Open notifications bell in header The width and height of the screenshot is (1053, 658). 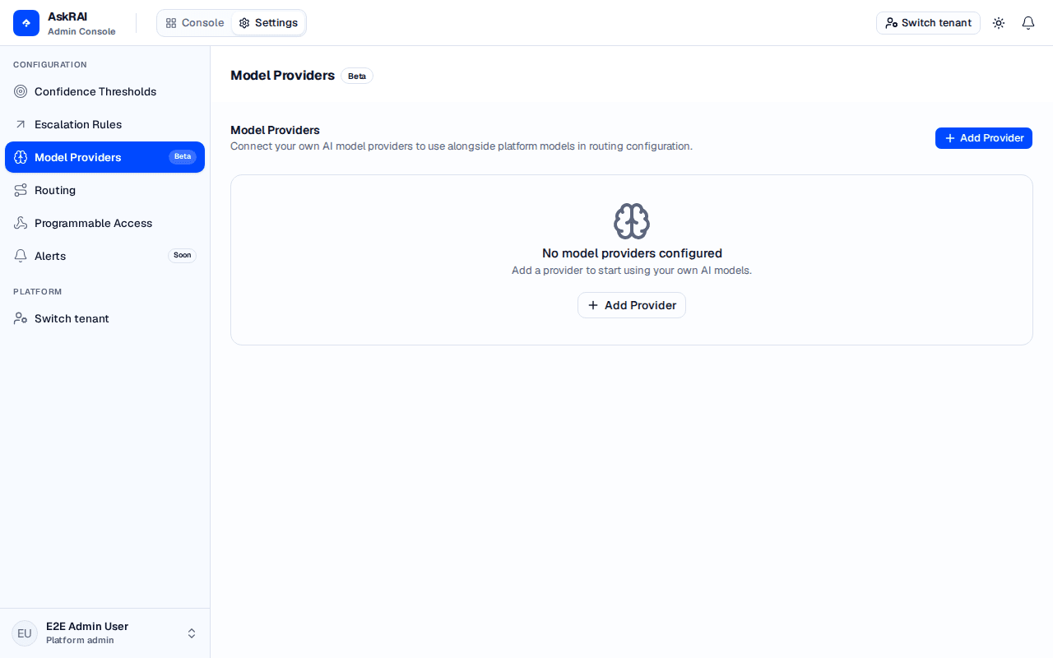[1028, 23]
